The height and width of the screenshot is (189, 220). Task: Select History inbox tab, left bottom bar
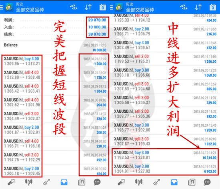click(64, 182)
